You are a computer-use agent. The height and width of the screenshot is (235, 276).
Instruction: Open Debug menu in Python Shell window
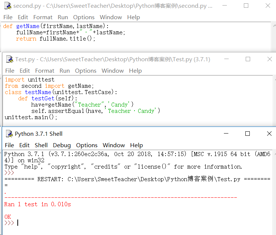click(x=62, y=145)
